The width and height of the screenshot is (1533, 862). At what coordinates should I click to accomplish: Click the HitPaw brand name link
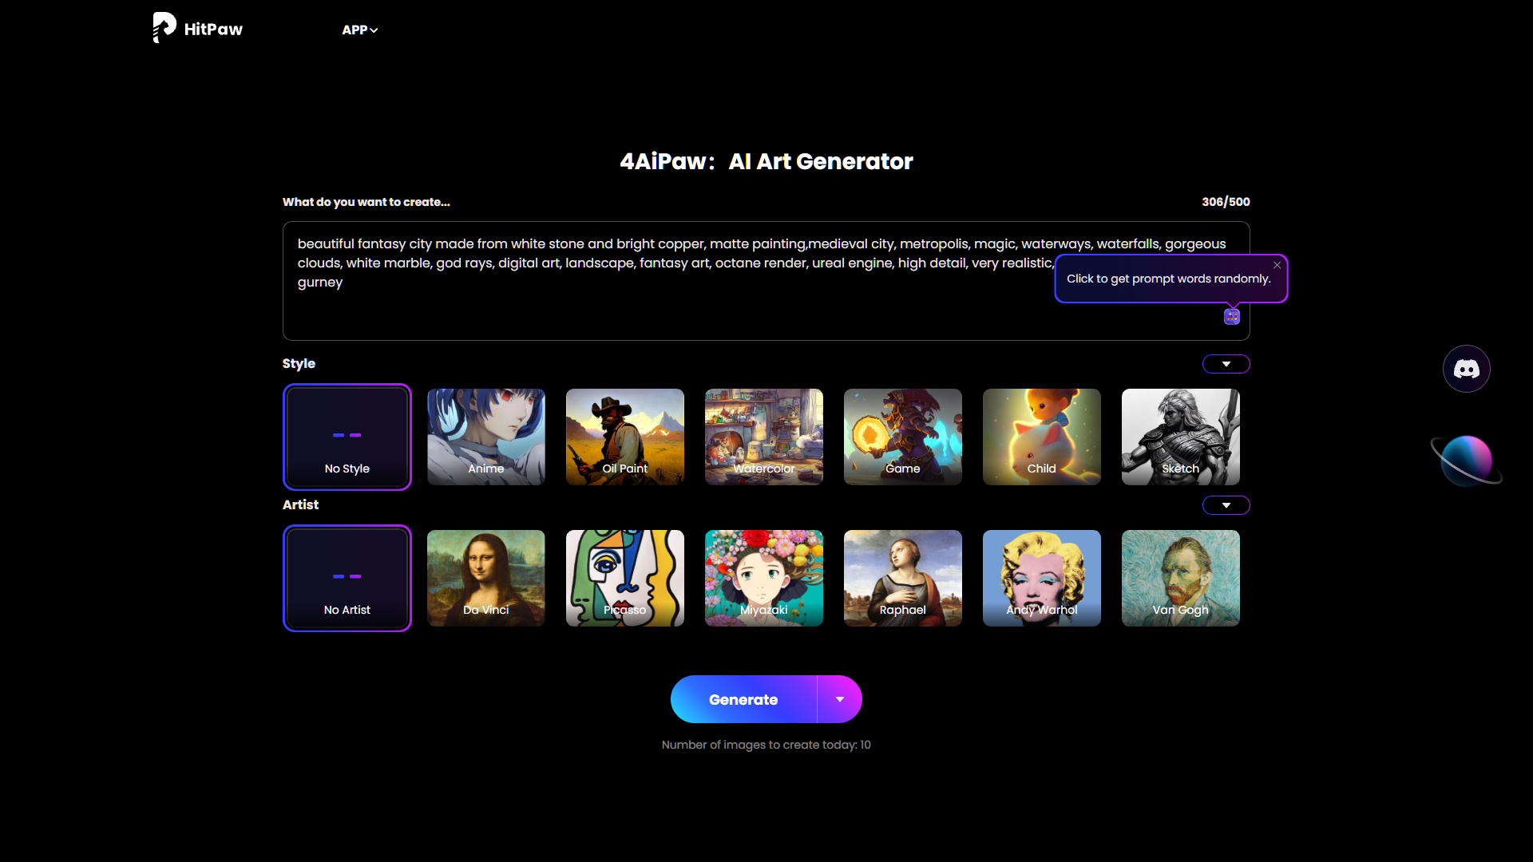[x=213, y=30]
